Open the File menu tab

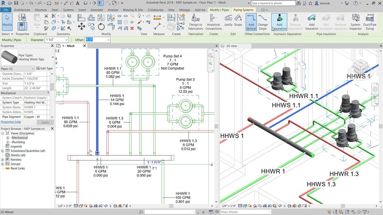(x=6, y=10)
